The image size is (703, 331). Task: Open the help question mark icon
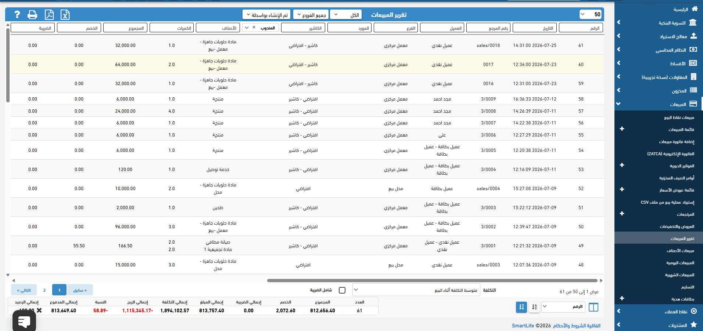[x=17, y=15]
